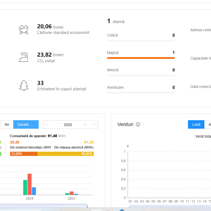Open the 2025 year picker dropdown

click(x=85, y=124)
